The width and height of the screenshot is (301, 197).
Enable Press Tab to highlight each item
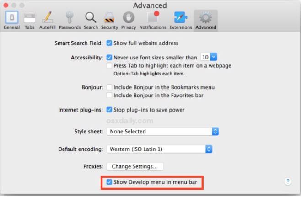[109, 66]
